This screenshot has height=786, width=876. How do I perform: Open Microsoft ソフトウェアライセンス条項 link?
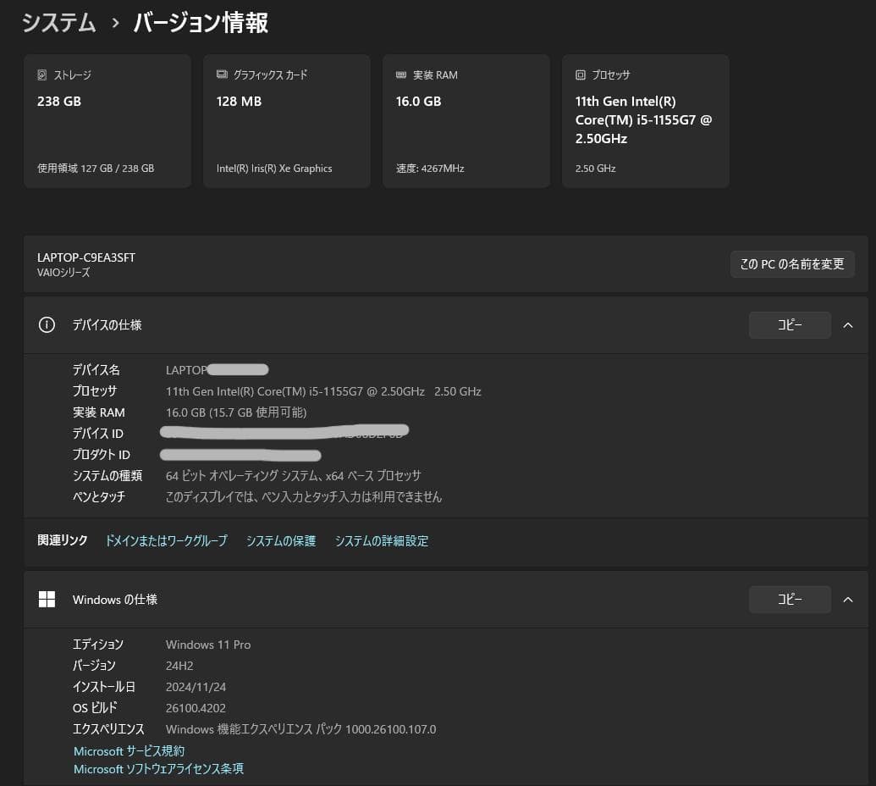[x=158, y=769]
